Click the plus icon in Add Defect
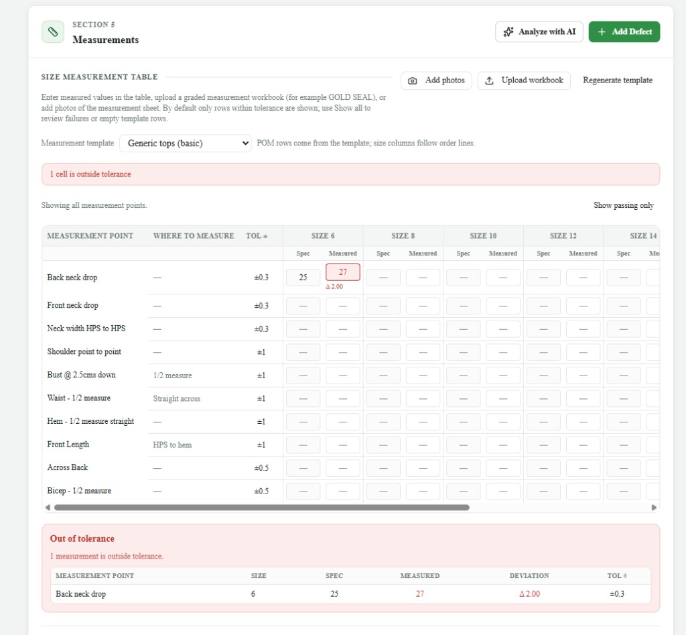Screen dimensions: 686x635 tap(602, 32)
